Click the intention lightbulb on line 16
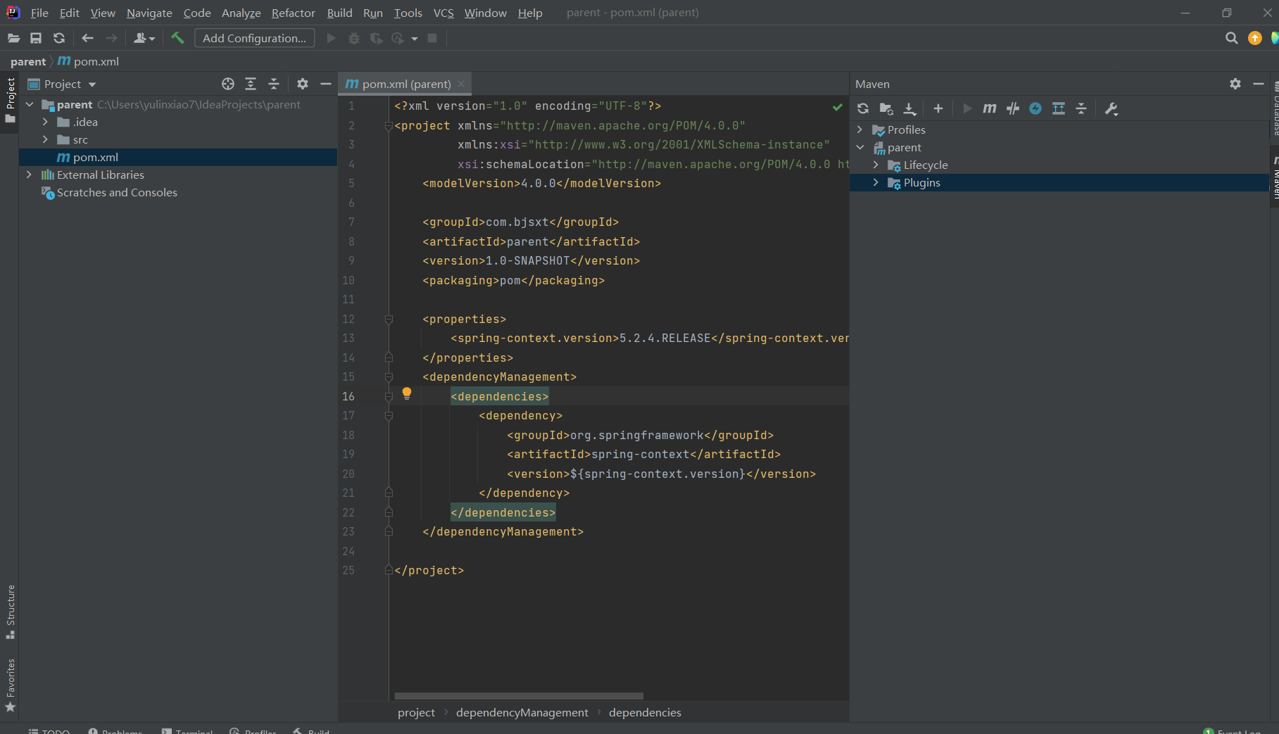The image size is (1279, 734). (406, 393)
